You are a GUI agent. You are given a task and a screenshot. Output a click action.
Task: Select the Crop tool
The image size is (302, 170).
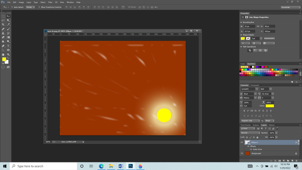3,25
